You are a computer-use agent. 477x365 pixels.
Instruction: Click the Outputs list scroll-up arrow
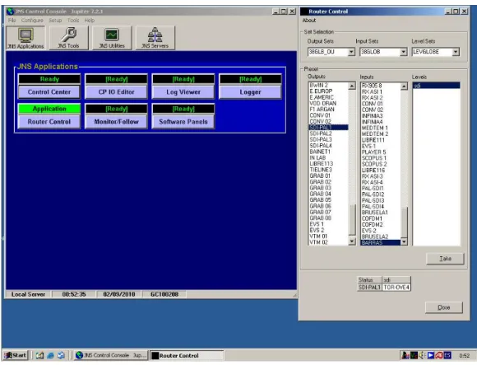point(352,87)
